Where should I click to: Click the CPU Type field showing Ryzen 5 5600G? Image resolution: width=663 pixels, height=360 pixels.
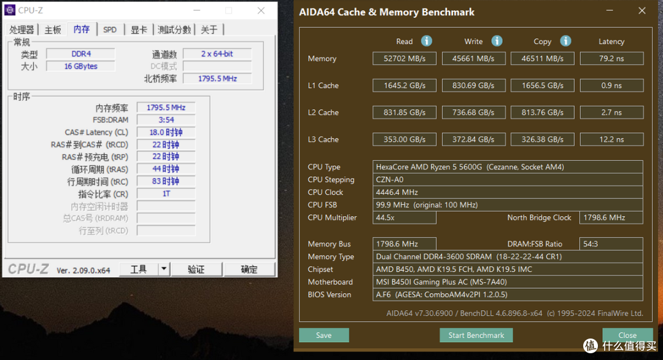point(508,166)
